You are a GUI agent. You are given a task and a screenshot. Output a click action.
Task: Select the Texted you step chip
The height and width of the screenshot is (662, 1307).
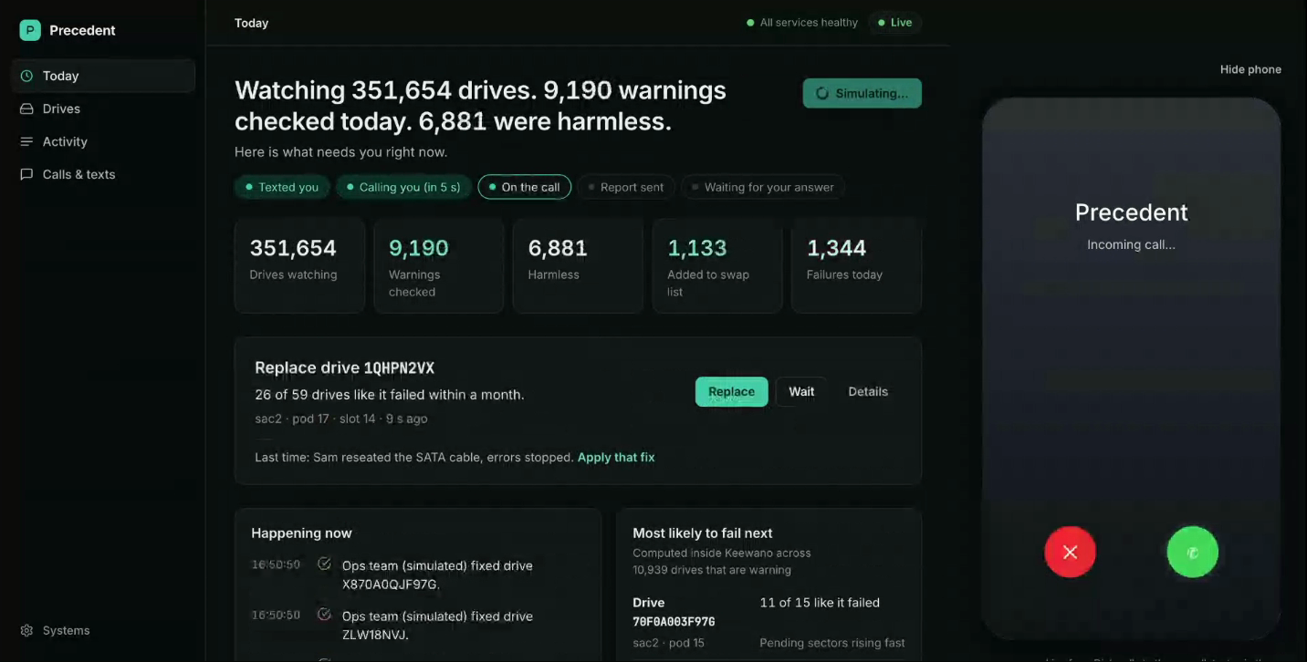coord(282,187)
